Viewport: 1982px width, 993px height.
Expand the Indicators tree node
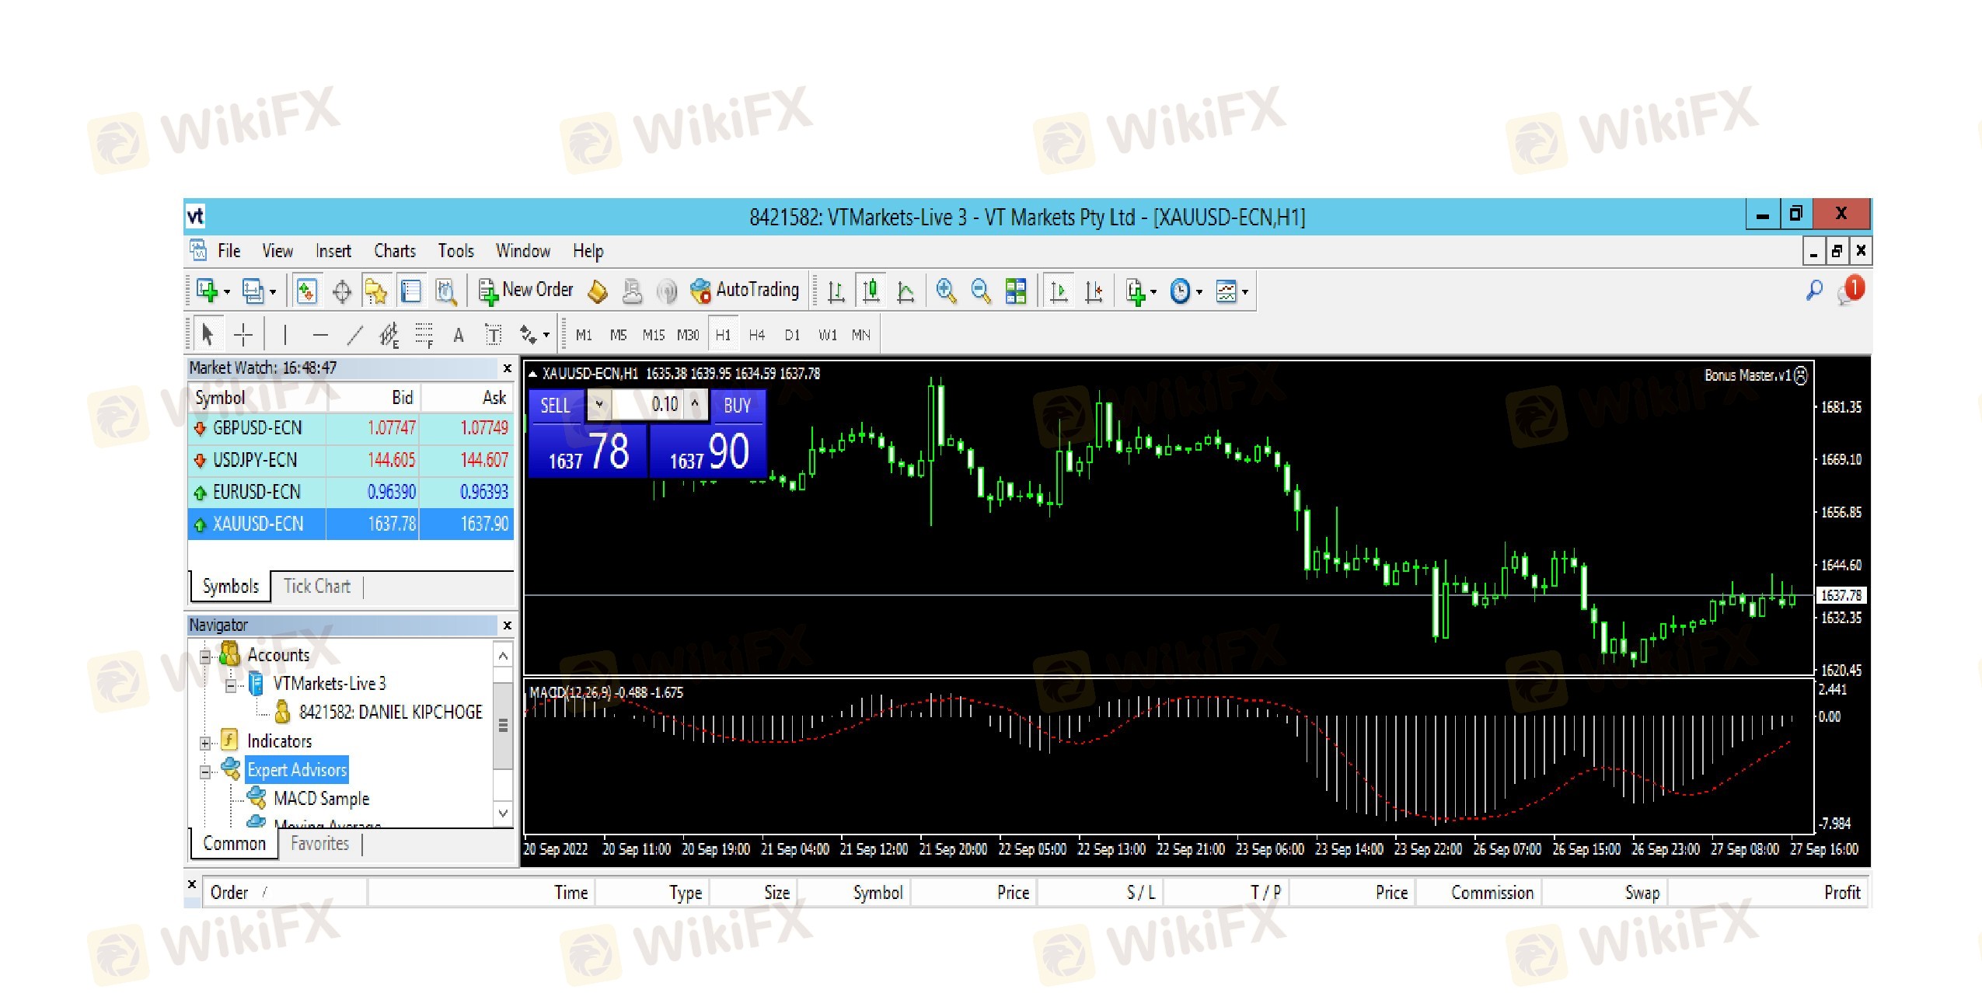tap(205, 743)
